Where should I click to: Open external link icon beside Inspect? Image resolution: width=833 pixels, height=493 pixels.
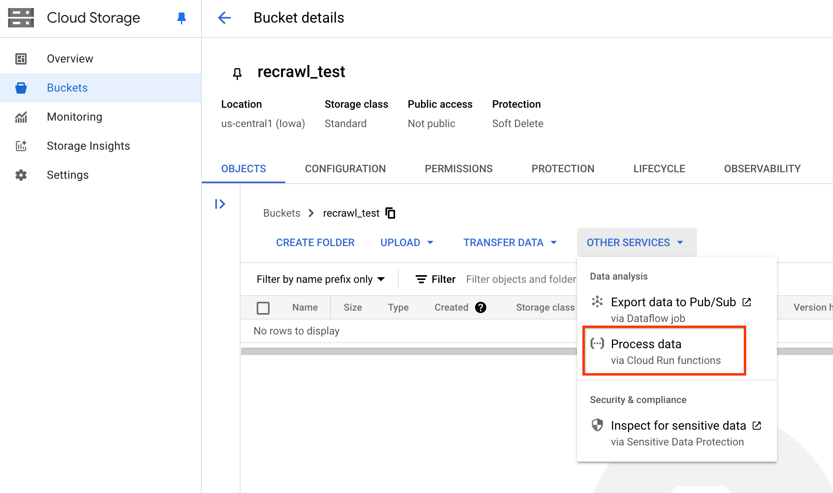757,425
